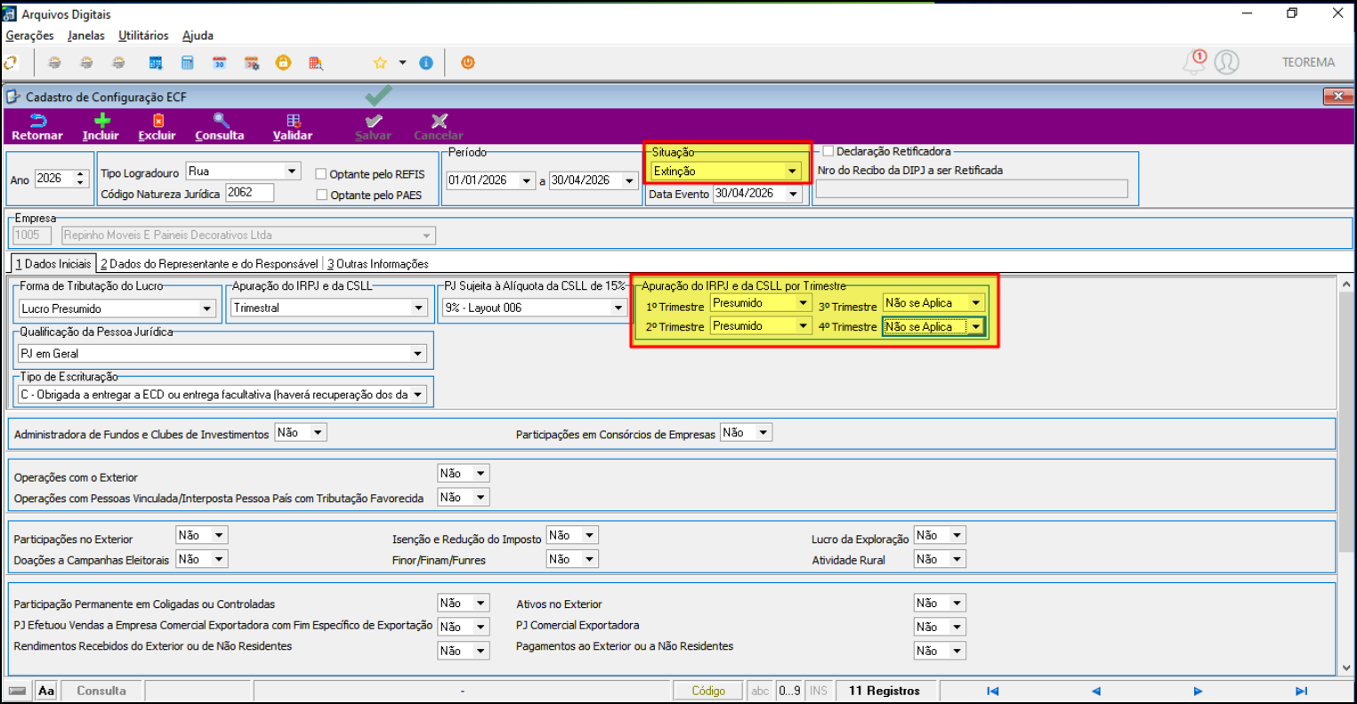Screen dimensions: 1357x704
Task: Open the 4º Trimestre dropdown
Action: pyautogui.click(x=976, y=327)
